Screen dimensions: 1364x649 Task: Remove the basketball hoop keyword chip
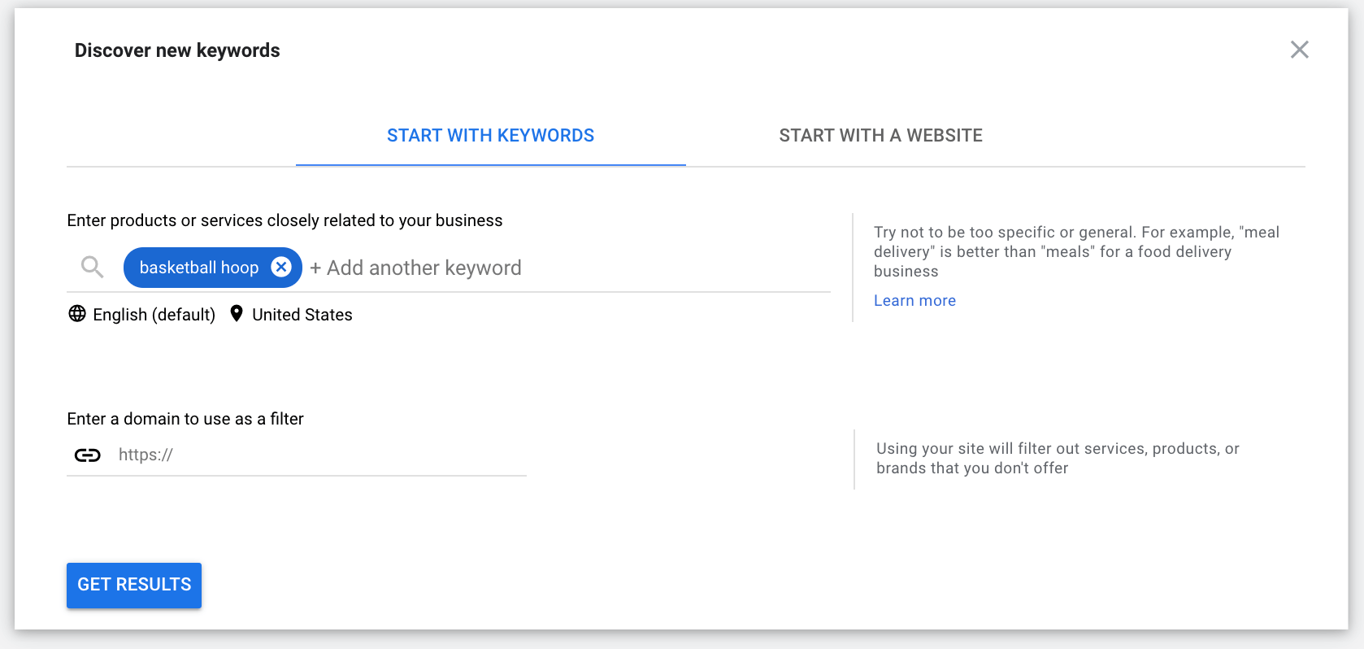[281, 267]
